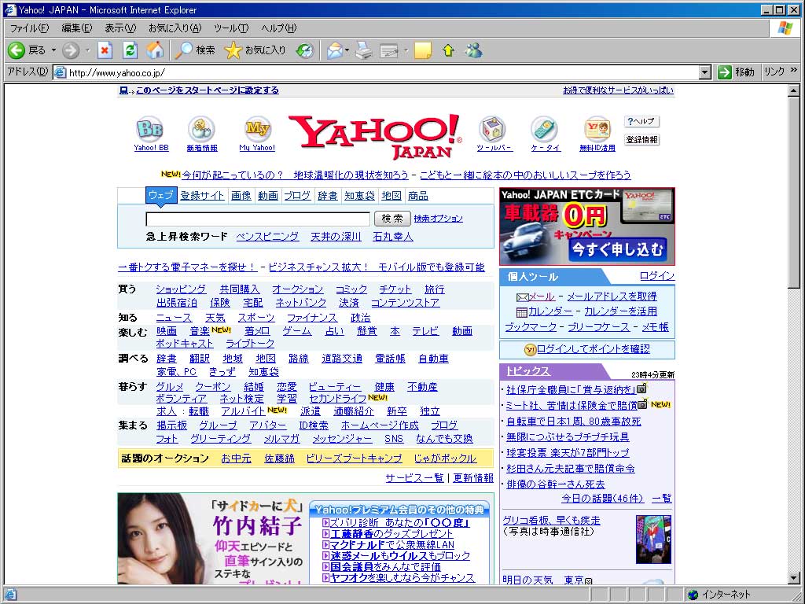Open Edit toolbar dropdown arrow
Screen dimensions: 805x604
tap(406, 50)
